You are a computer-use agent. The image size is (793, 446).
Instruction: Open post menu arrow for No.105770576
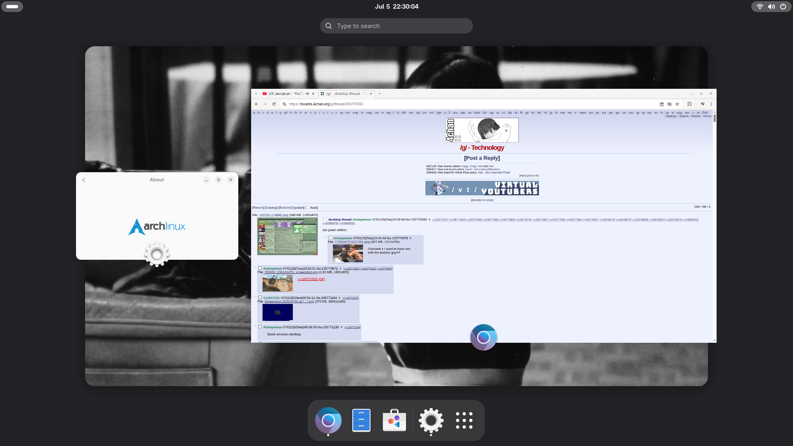411,238
